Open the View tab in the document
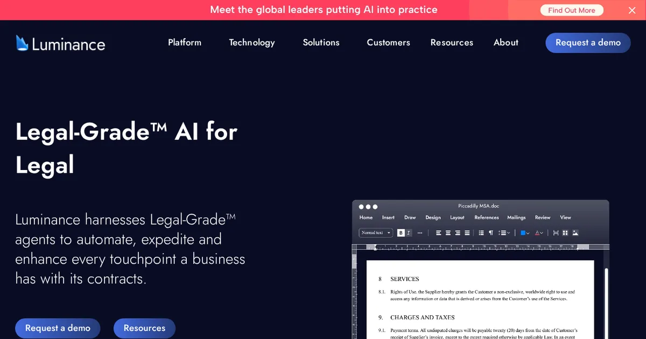 [x=565, y=217]
